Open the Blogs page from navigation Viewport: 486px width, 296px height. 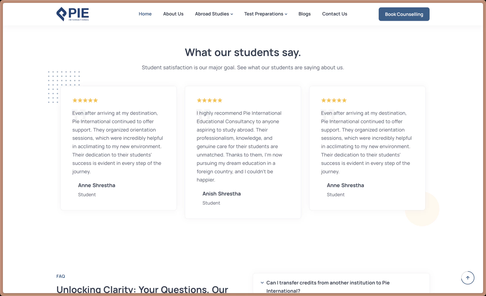pos(304,14)
